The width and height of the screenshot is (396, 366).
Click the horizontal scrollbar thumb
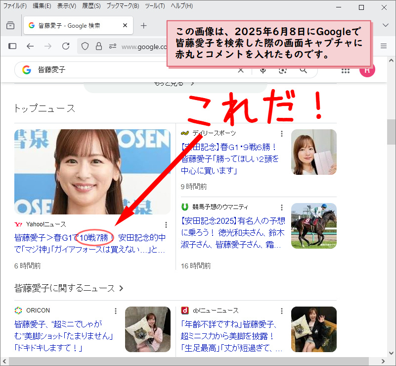pos(189,361)
